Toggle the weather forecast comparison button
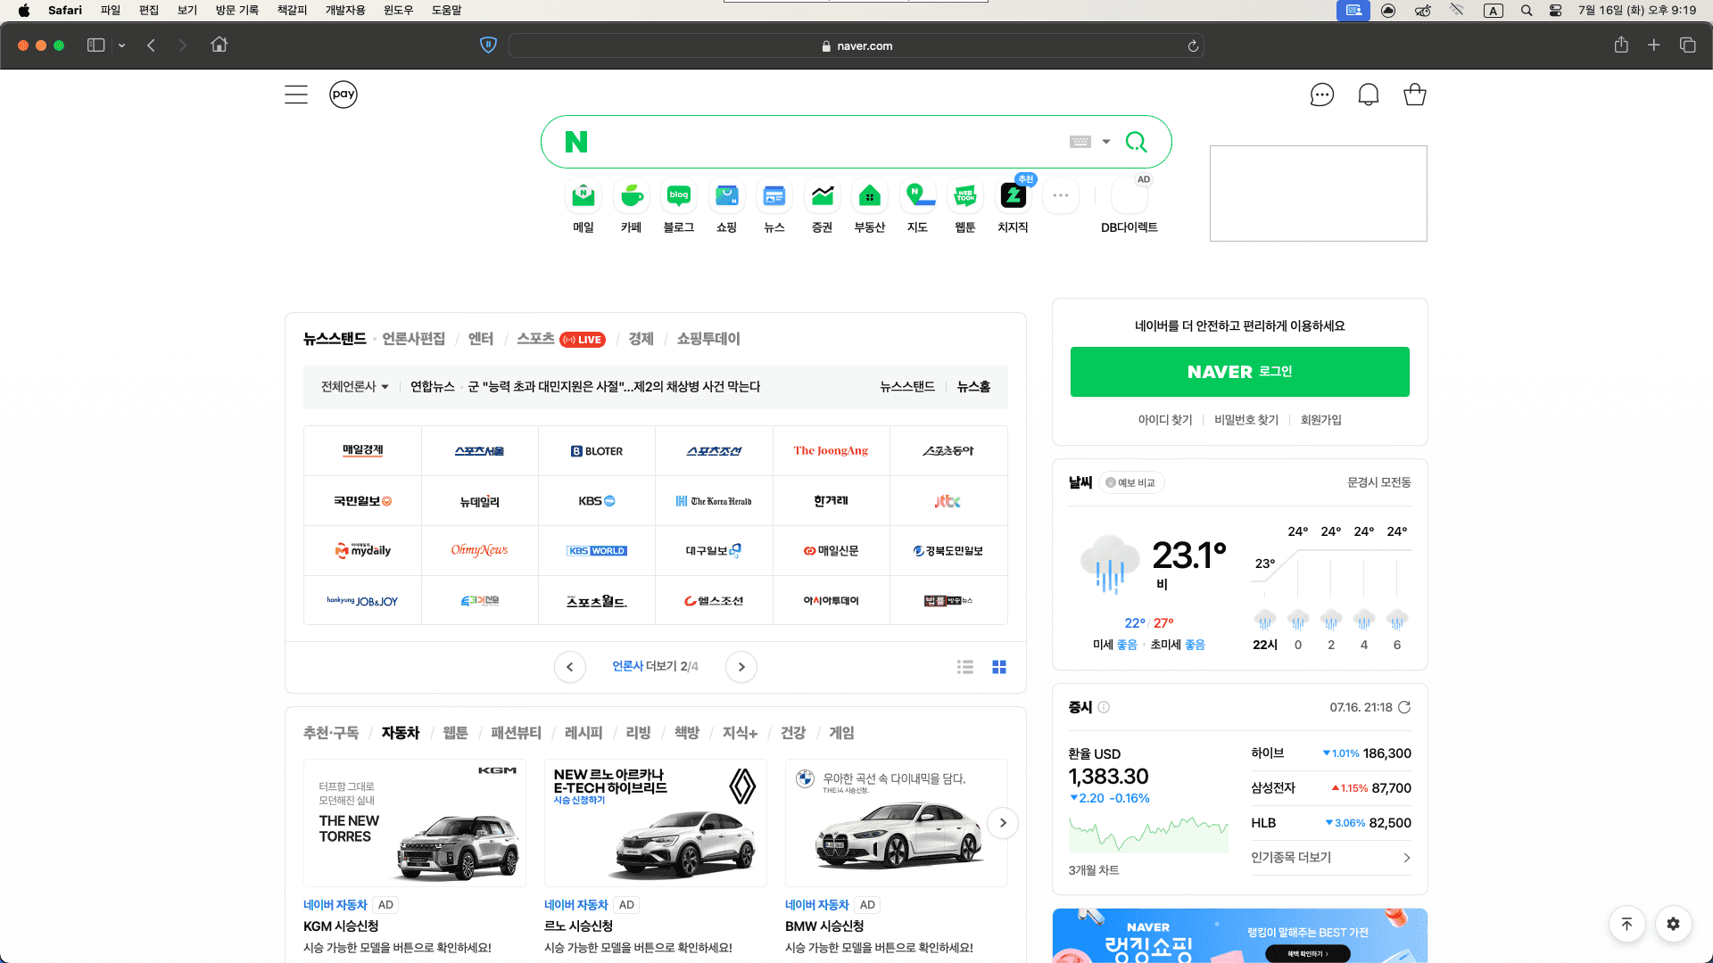Viewport: 1713px width, 963px height. (x=1130, y=482)
